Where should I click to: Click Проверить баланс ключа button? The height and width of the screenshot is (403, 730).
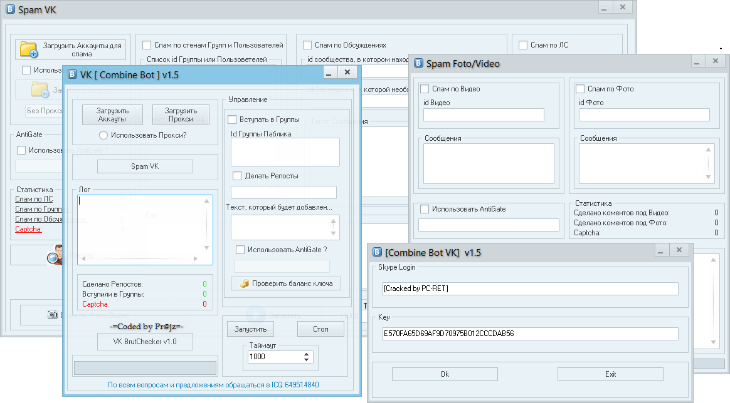[x=286, y=283]
